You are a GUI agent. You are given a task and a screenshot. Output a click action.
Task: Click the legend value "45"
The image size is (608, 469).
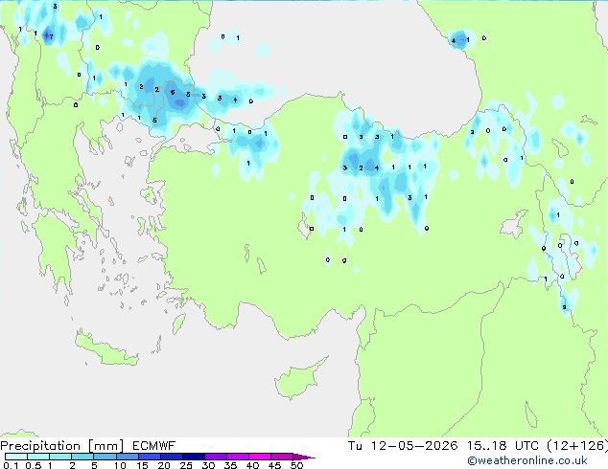click(x=274, y=465)
